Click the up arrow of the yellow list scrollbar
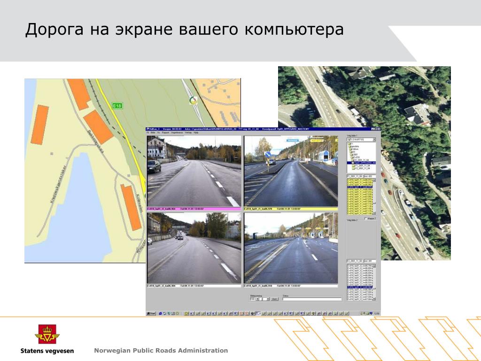This screenshot has width=481, height=361. coord(374,180)
